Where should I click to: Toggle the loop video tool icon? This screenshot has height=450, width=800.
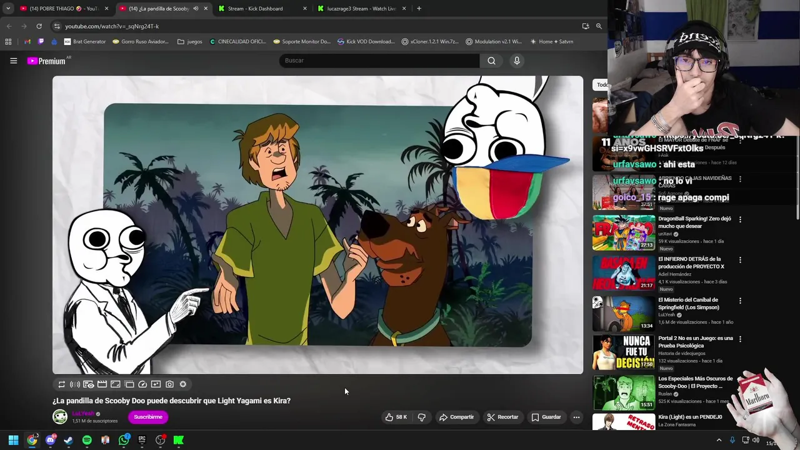tap(61, 384)
